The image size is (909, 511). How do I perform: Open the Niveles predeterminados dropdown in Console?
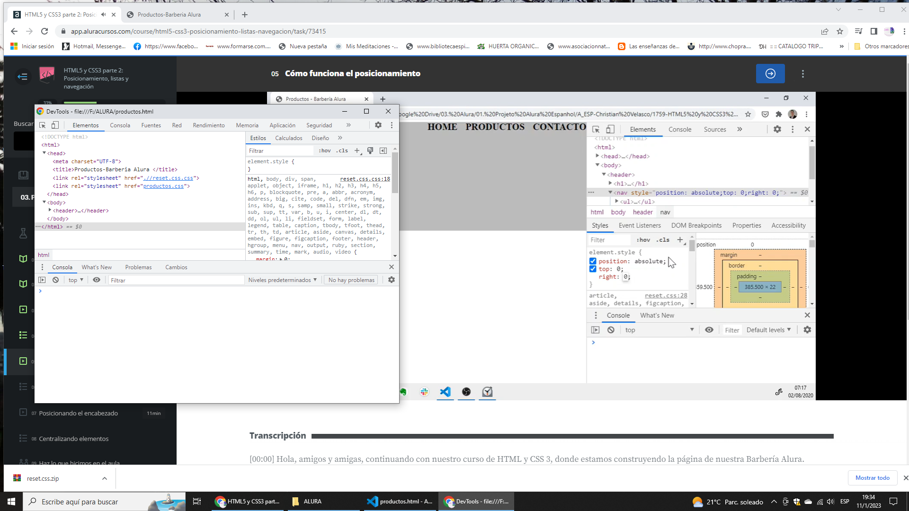point(282,280)
